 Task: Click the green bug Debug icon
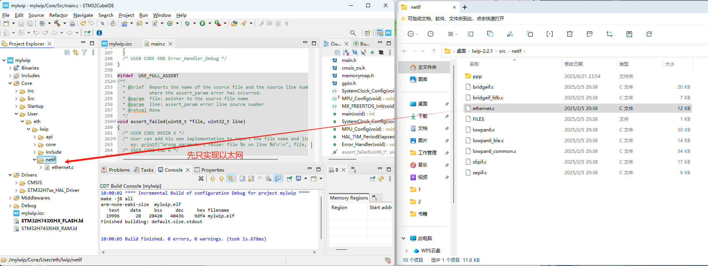(187, 24)
